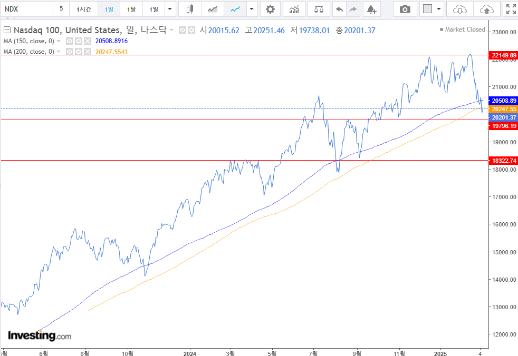The height and width of the screenshot is (356, 518).
Task: Open settings for MA (200) indicator
Action: pos(78,52)
